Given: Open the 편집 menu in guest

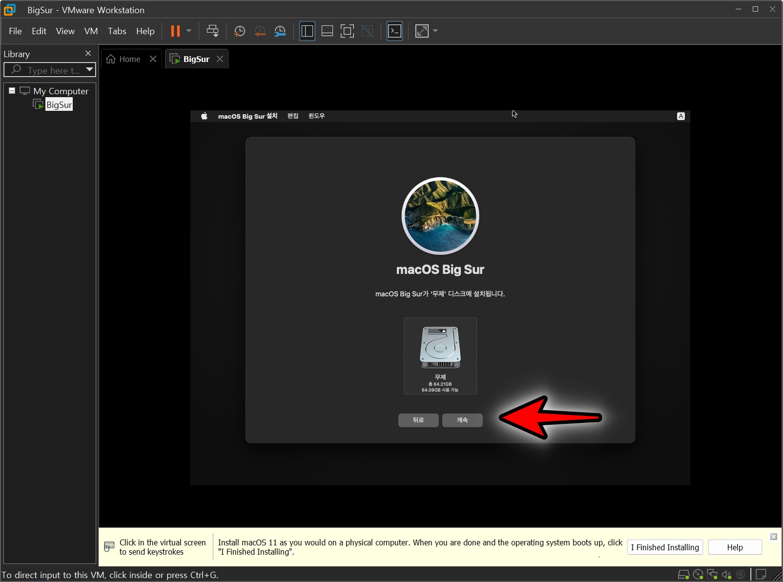Looking at the screenshot, I should click(293, 116).
